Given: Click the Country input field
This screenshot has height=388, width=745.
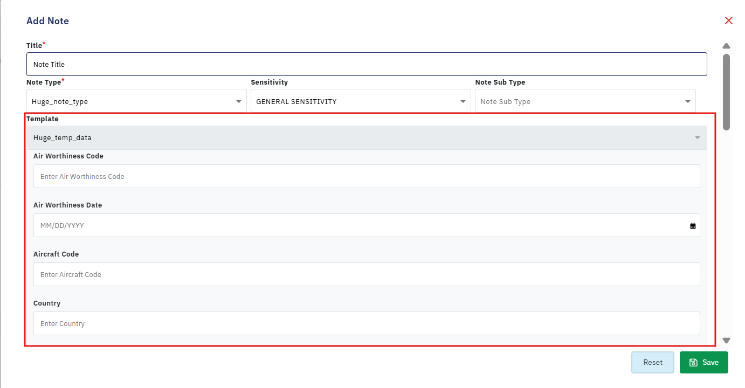Looking at the screenshot, I should 367,323.
